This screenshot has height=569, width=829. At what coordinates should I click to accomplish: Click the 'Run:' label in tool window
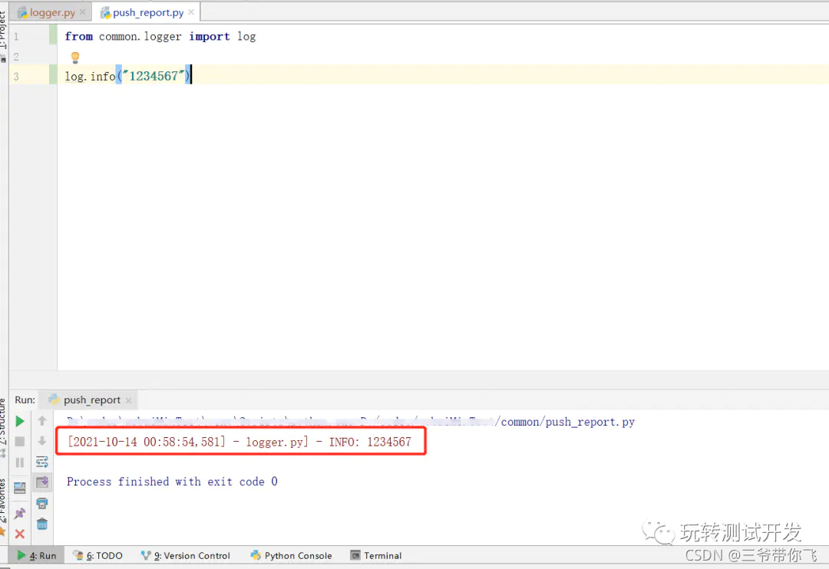(25, 400)
